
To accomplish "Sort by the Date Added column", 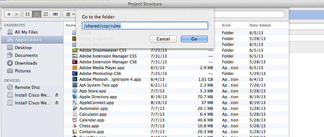I will (260, 25).
